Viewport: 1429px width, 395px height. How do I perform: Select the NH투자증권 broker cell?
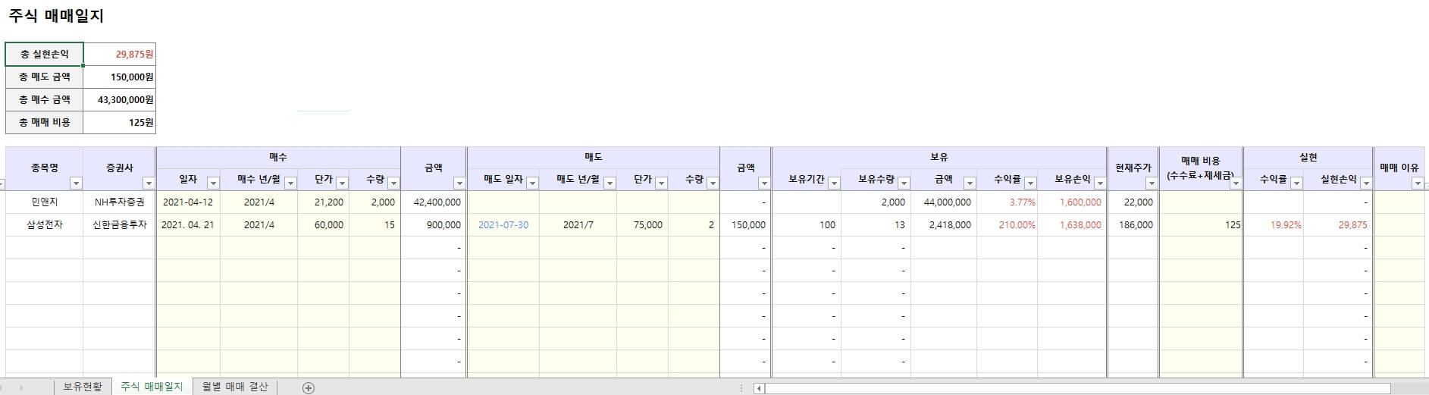click(x=120, y=202)
